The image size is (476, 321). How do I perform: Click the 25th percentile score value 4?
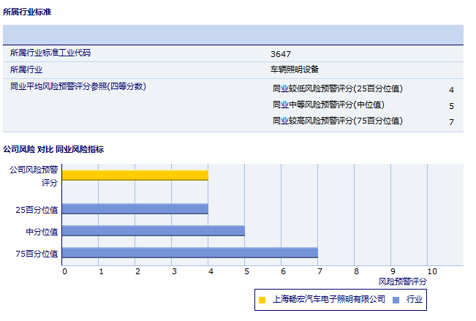point(451,90)
